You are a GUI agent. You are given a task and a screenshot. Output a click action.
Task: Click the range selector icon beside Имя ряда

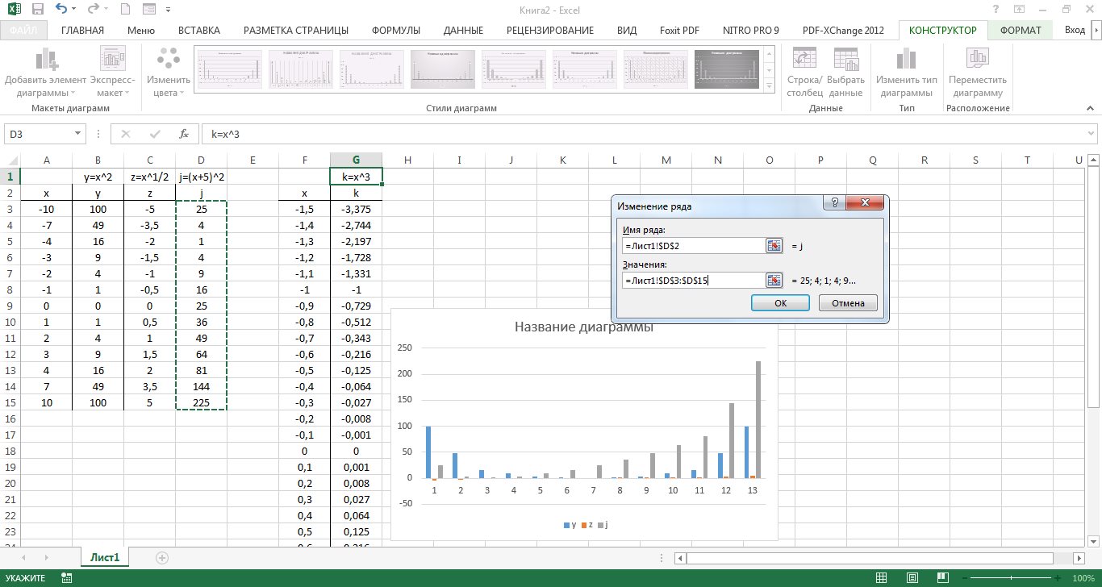pyautogui.click(x=774, y=246)
